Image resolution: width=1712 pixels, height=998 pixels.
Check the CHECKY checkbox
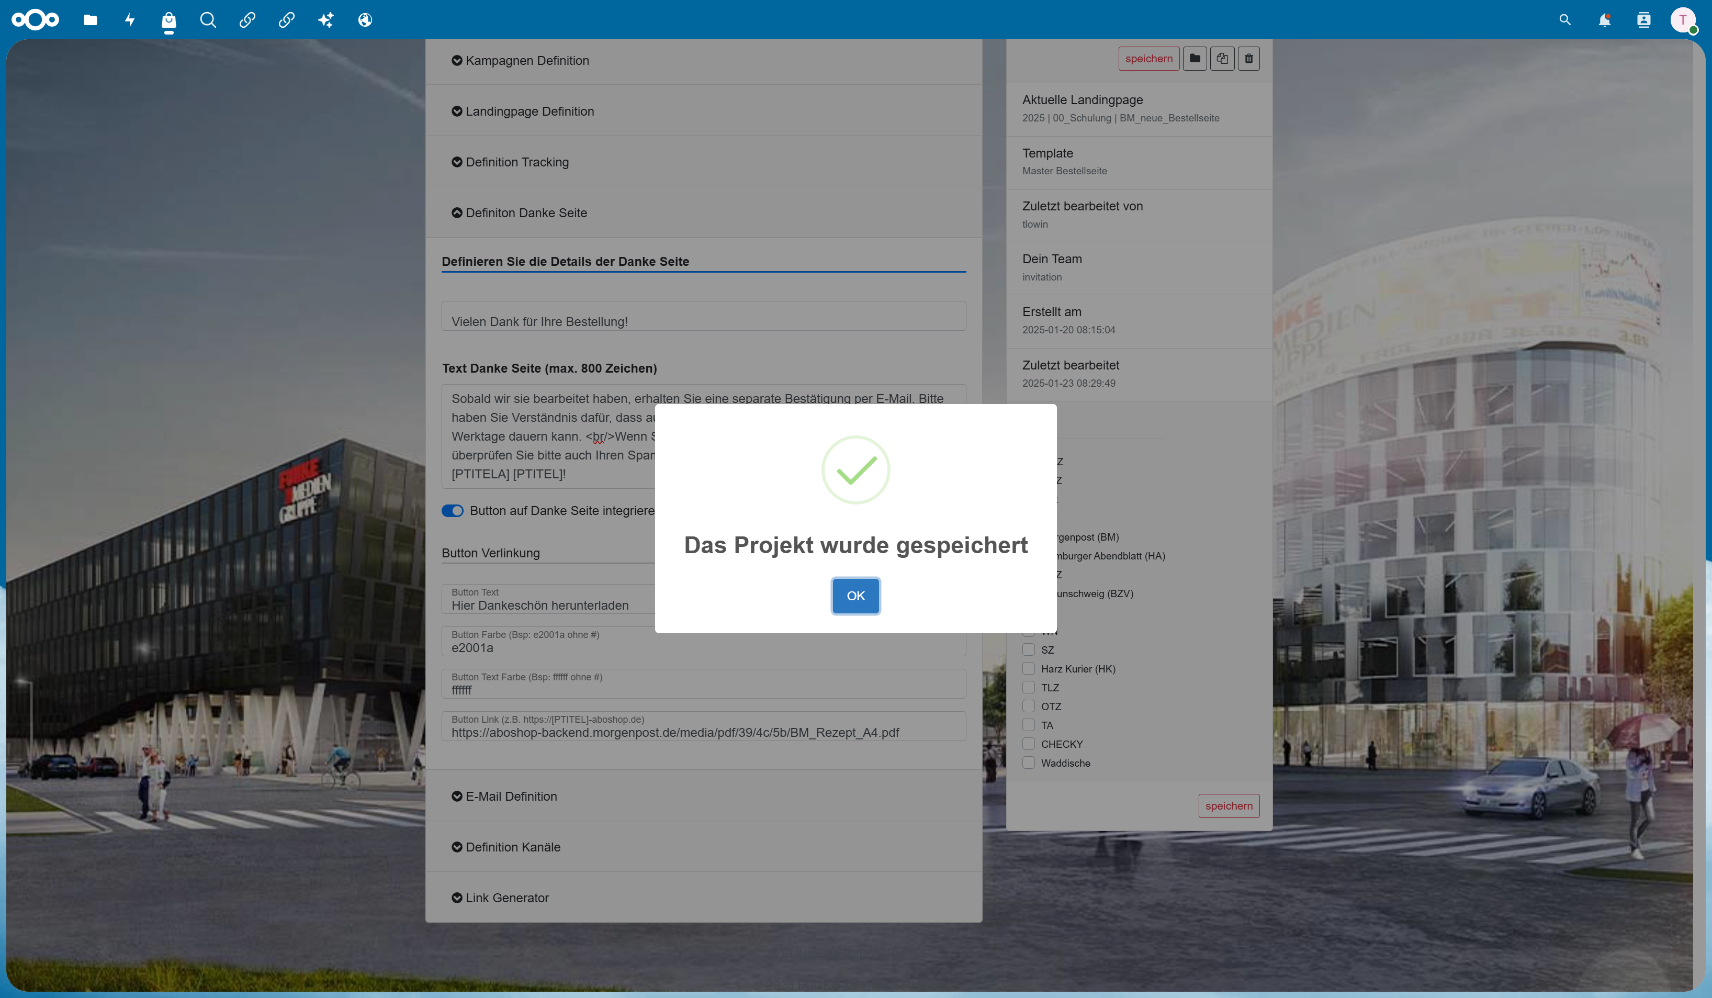pyautogui.click(x=1029, y=744)
